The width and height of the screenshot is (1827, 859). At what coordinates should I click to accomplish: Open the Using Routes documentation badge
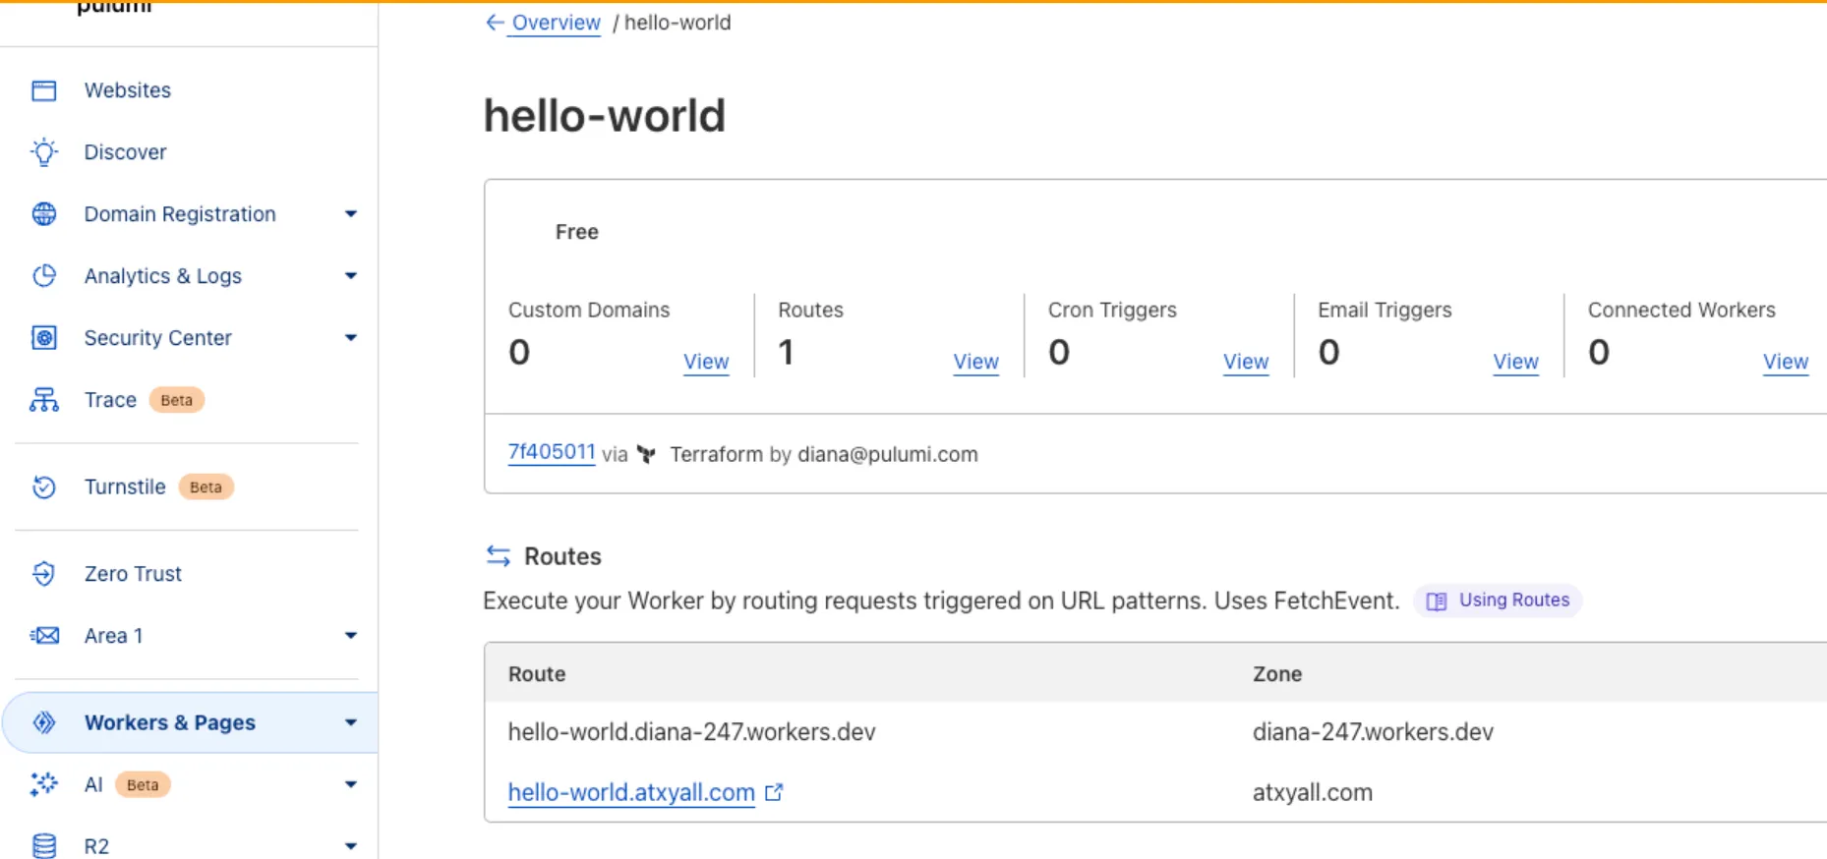pos(1498,601)
